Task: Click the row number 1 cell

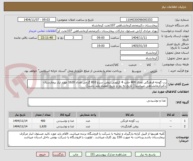Action: pos(185,121)
